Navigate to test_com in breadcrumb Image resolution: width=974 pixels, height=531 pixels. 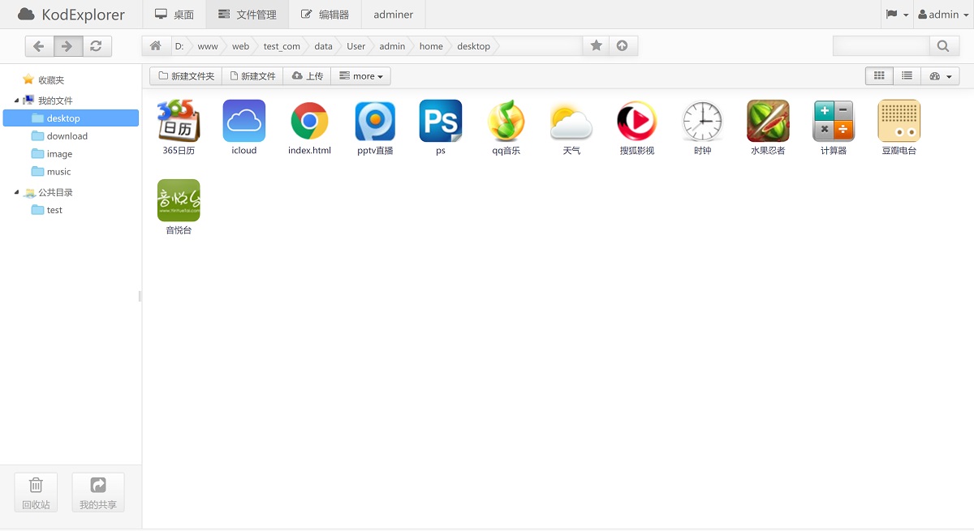click(x=282, y=46)
